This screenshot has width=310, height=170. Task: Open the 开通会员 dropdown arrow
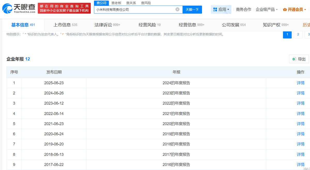pos(305,10)
